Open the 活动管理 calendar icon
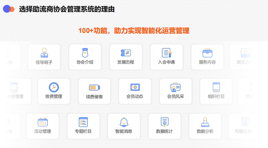Viewport: 268px width, 148px height. tap(43, 122)
